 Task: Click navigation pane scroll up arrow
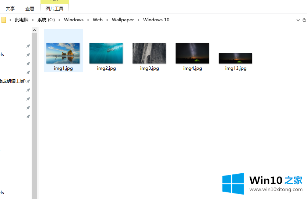point(35,30)
